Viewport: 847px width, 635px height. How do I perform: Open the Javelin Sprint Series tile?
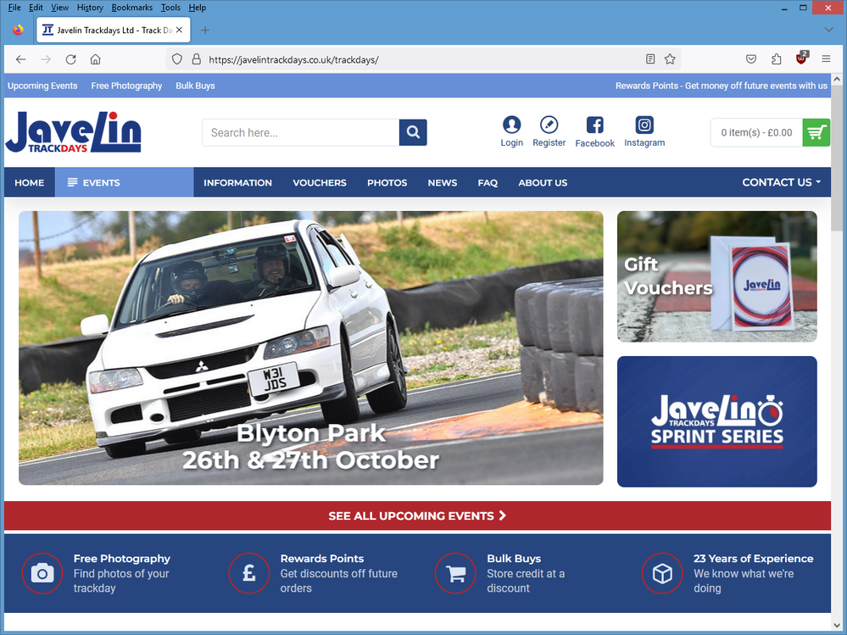716,421
